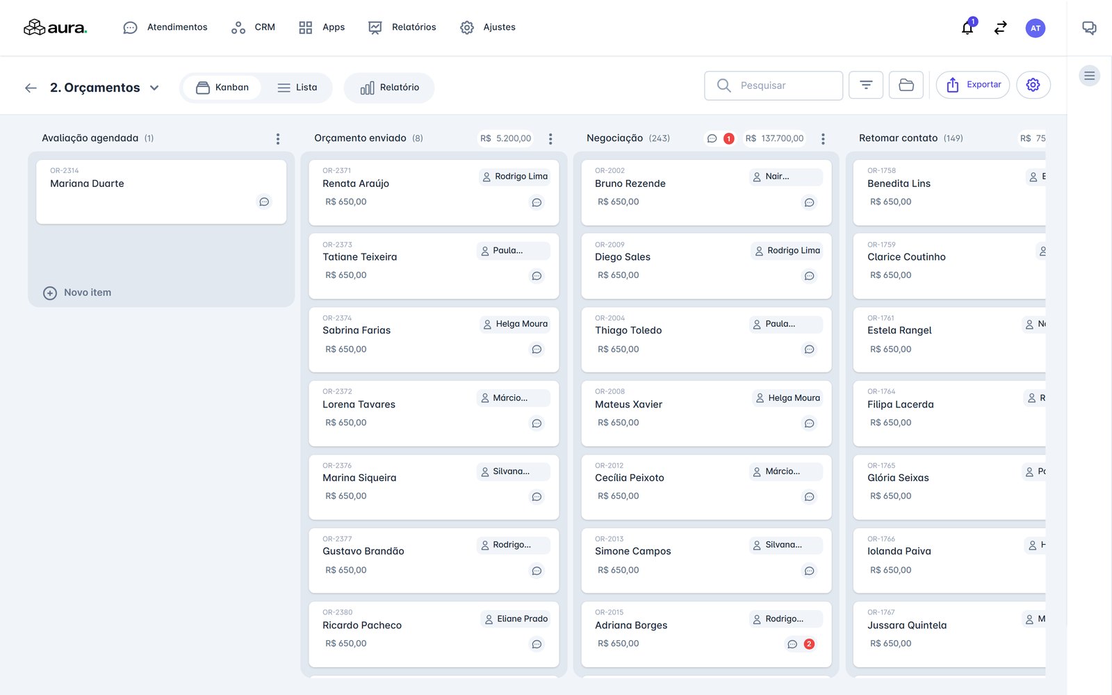Select the Thiago Toledo card title

coord(628,331)
